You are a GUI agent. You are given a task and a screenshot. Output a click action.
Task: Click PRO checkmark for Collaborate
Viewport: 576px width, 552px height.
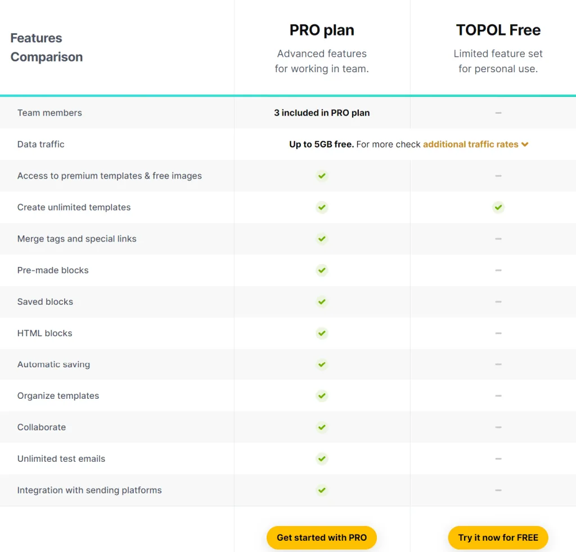tap(322, 428)
